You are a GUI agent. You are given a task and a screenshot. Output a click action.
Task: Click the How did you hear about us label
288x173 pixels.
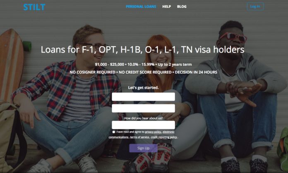pos(143,118)
